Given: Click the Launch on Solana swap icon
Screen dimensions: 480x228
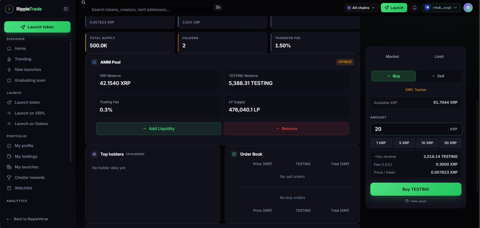Looking at the screenshot, I should 9,124.
